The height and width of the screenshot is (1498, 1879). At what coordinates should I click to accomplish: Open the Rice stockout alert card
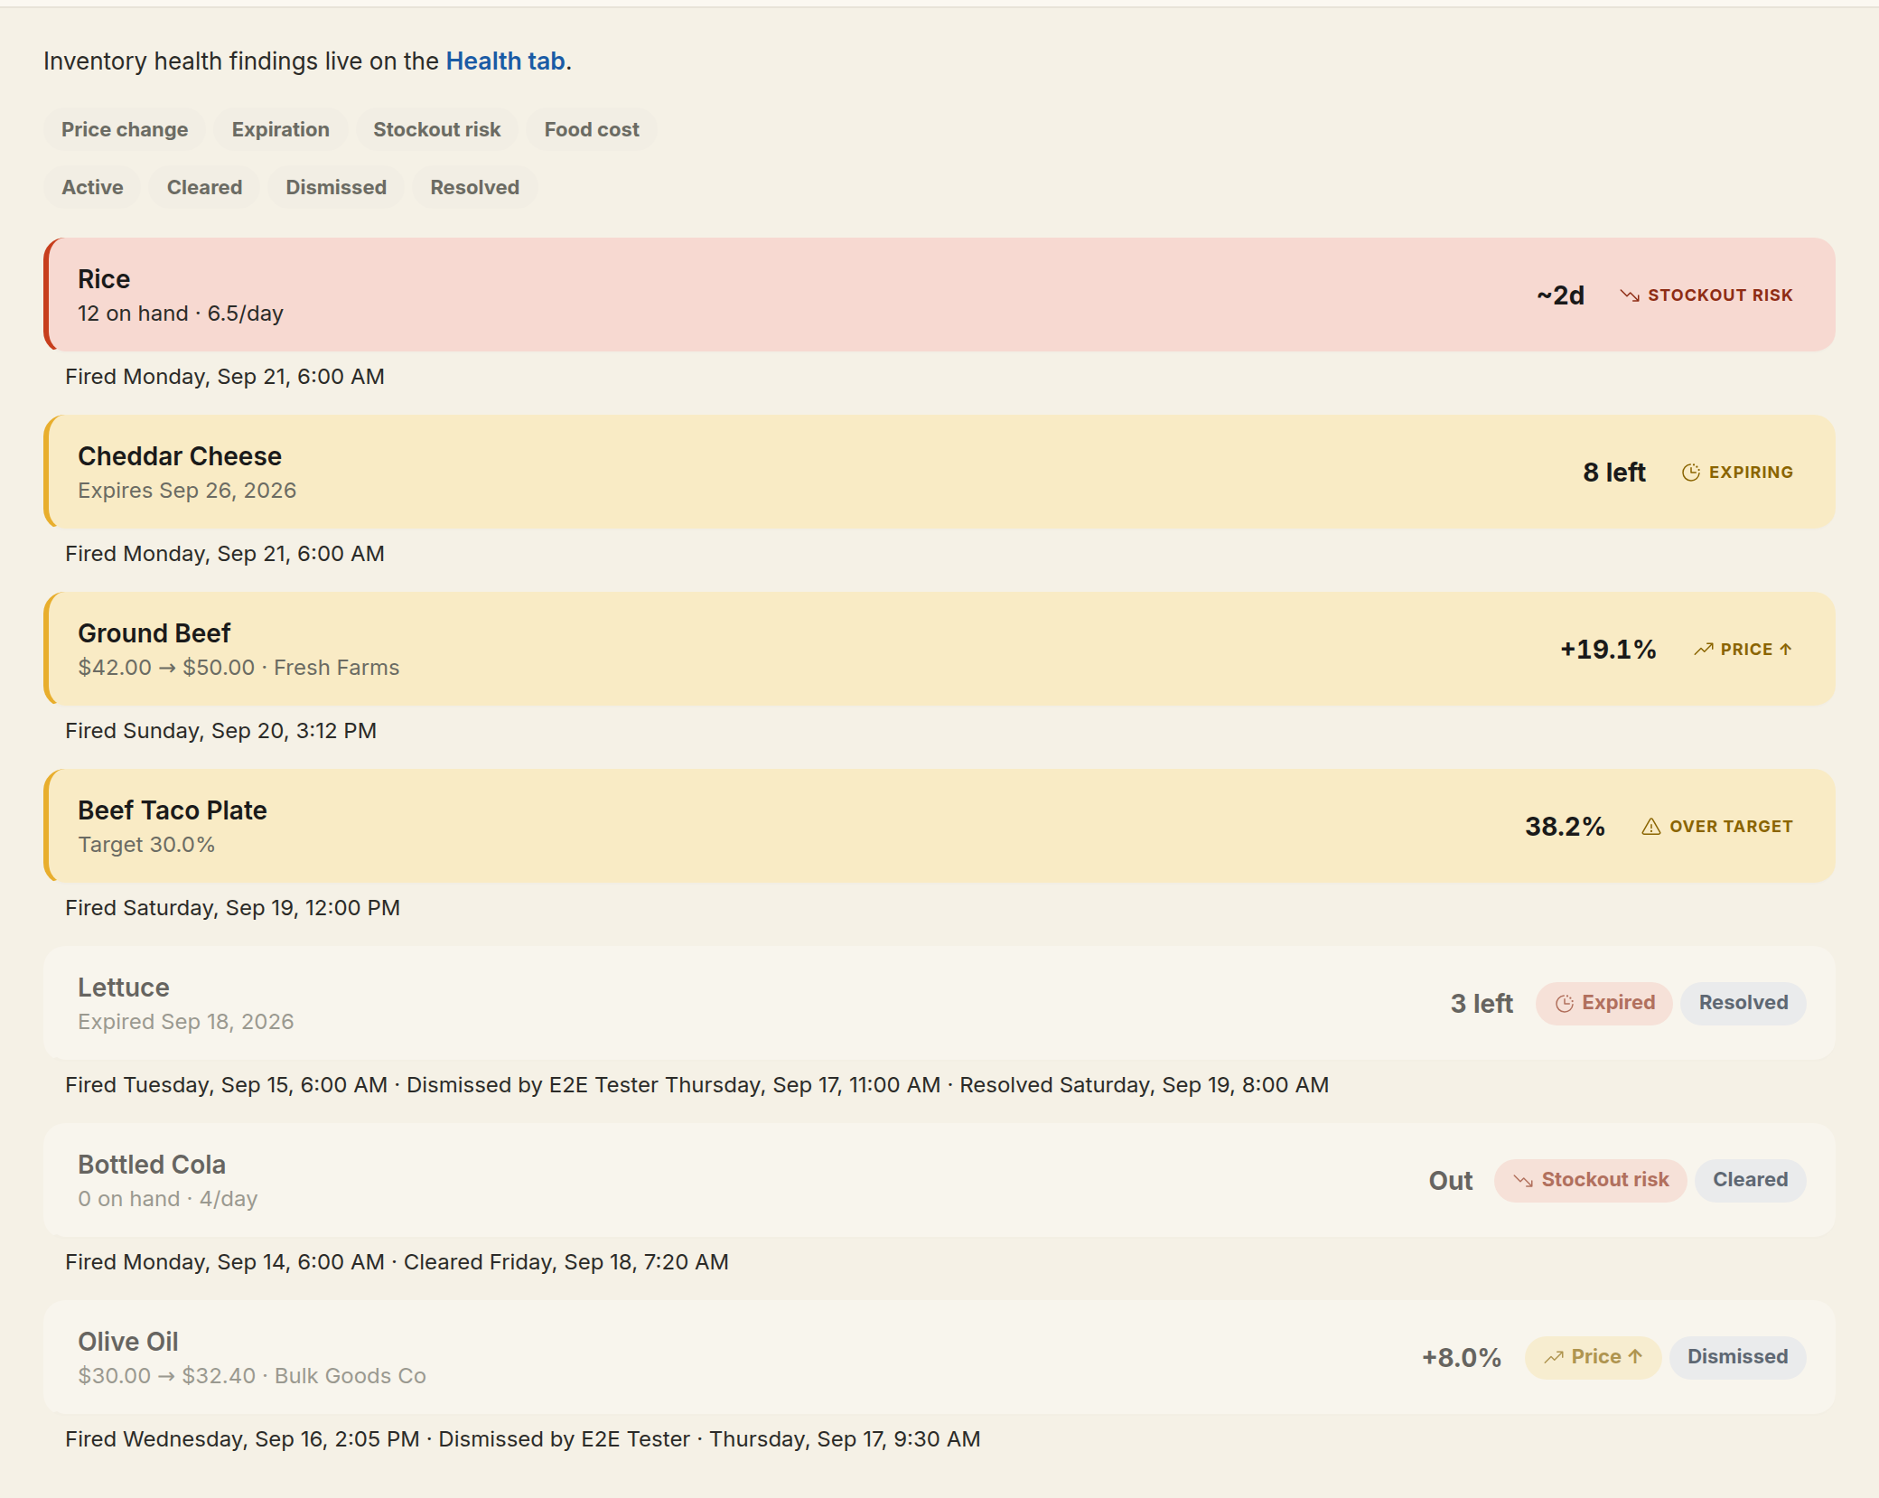(x=939, y=295)
